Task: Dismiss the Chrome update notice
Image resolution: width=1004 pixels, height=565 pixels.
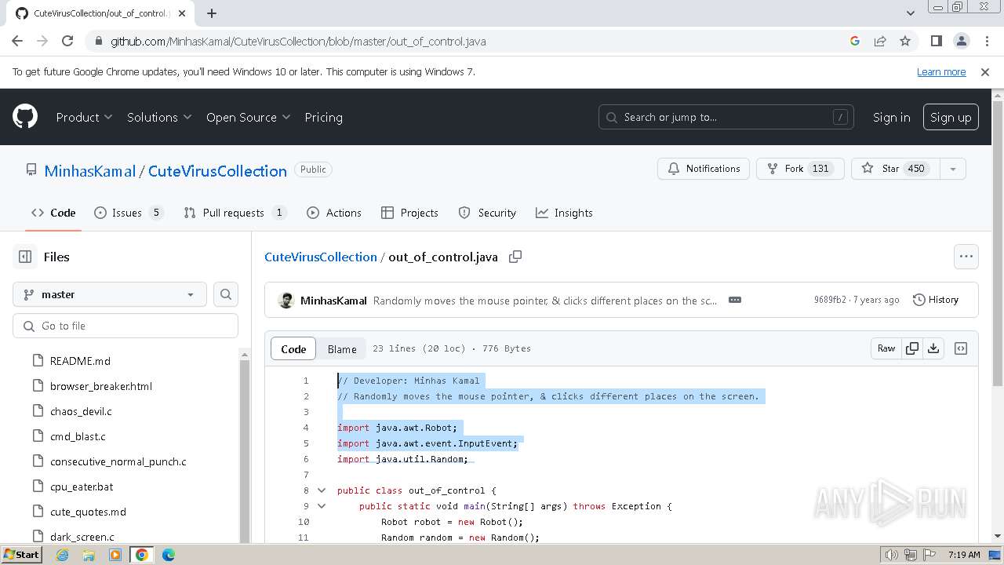Action: coord(985,71)
